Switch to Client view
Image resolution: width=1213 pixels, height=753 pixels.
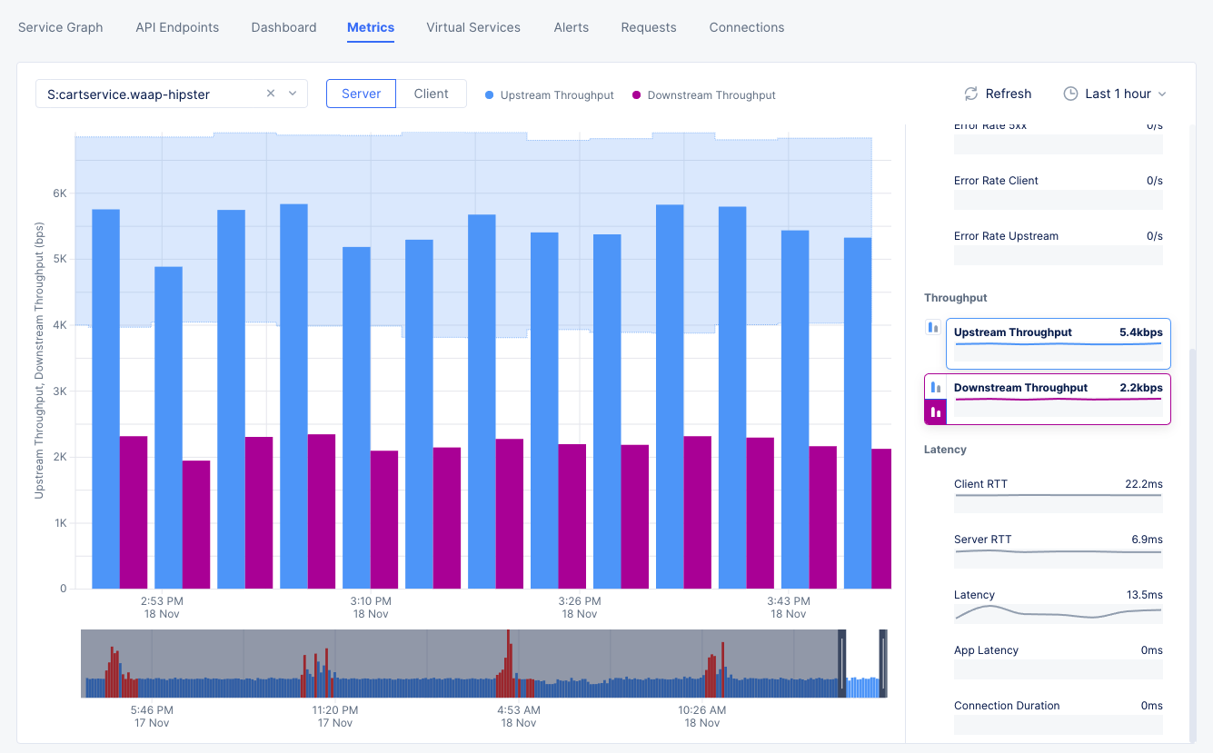click(431, 94)
